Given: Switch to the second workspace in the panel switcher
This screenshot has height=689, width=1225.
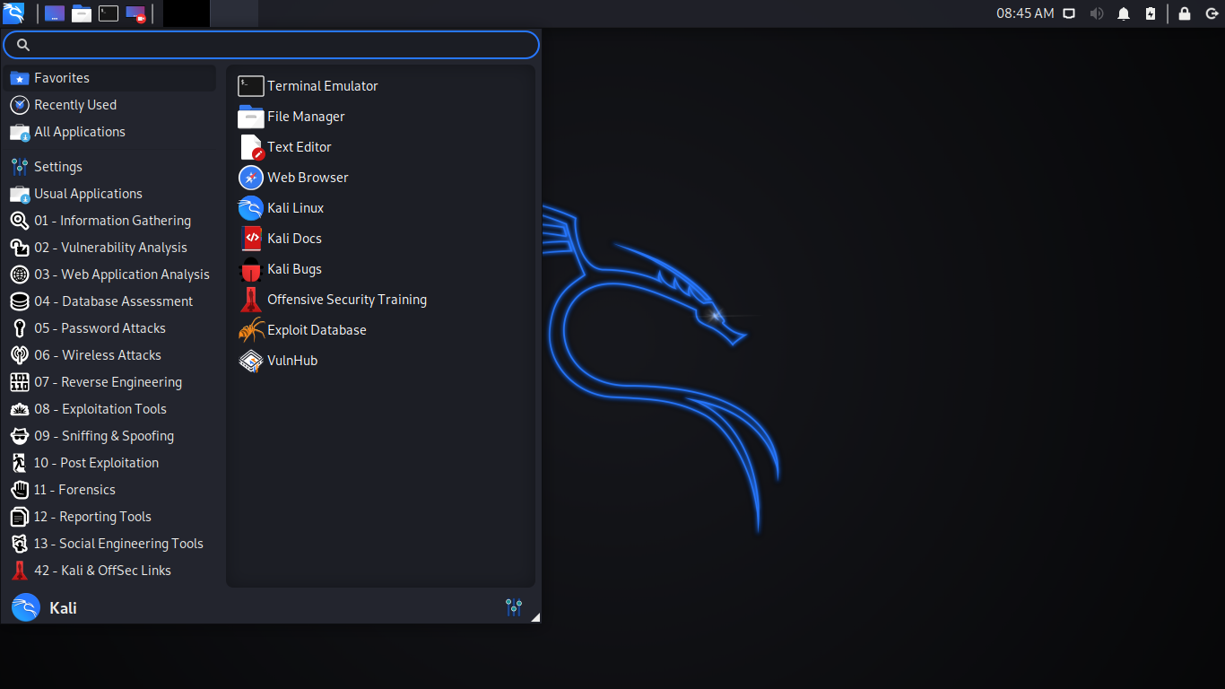Looking at the screenshot, I should 235,13.
